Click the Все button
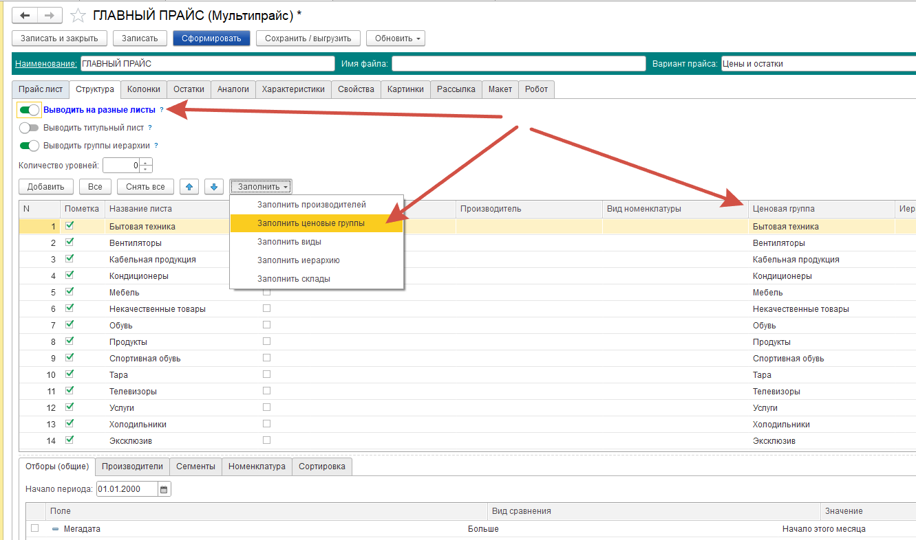916x540 pixels. [95, 186]
